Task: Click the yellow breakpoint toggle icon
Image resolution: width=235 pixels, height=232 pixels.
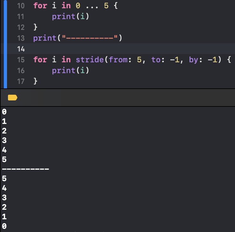Action: click(13, 98)
